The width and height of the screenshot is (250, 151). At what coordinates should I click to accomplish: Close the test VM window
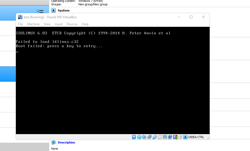[x=203, y=17]
